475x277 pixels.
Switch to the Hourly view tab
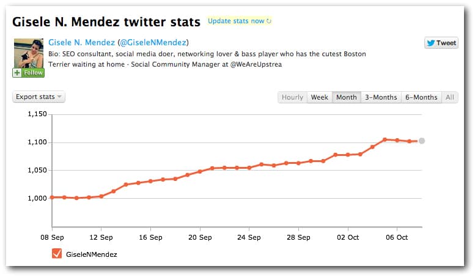point(292,97)
